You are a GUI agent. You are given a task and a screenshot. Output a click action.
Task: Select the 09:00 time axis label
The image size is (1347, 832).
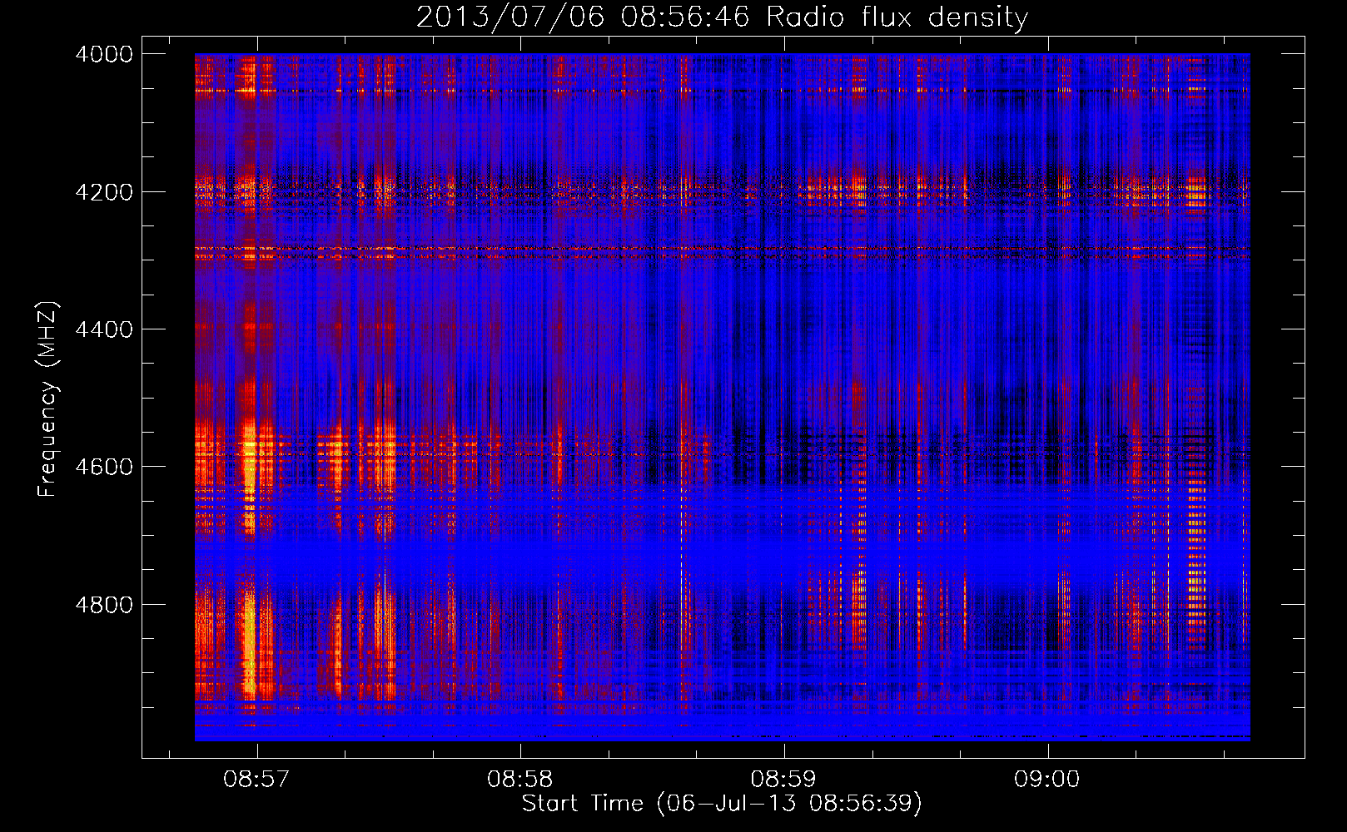click(1047, 780)
